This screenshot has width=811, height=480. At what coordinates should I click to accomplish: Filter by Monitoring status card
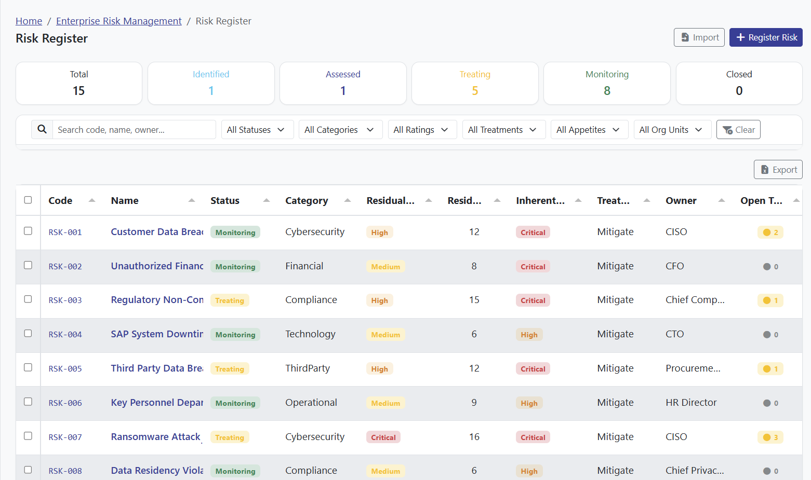[x=607, y=84]
